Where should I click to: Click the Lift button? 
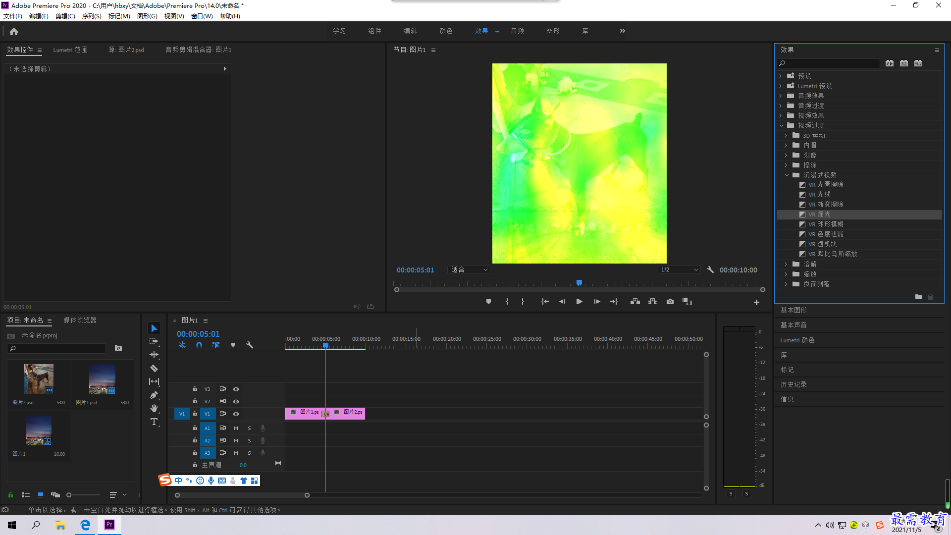click(x=635, y=302)
